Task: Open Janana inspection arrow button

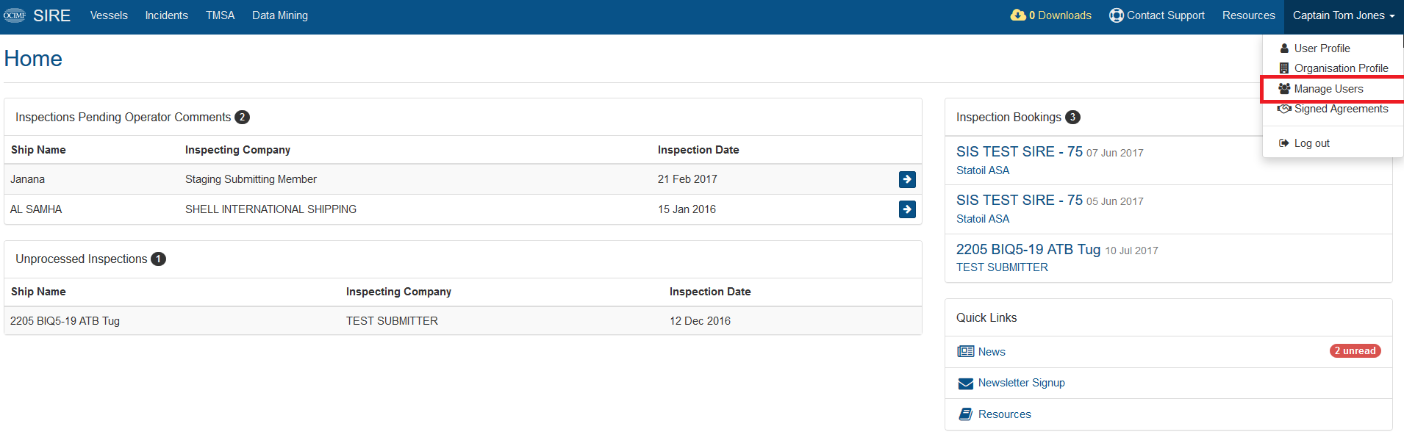Action: pyautogui.click(x=907, y=179)
